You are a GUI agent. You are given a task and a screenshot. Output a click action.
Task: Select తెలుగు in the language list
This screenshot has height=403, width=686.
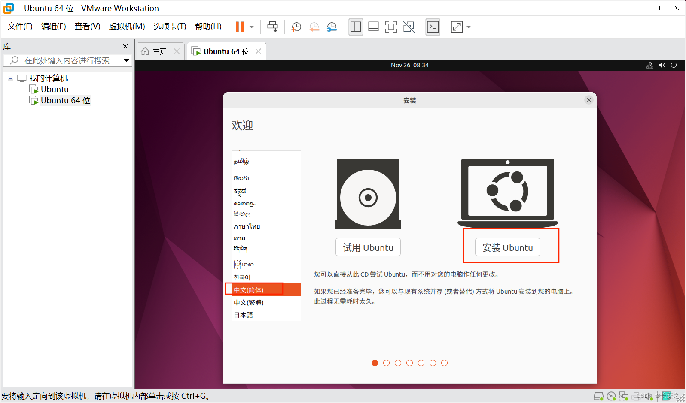tap(241, 178)
